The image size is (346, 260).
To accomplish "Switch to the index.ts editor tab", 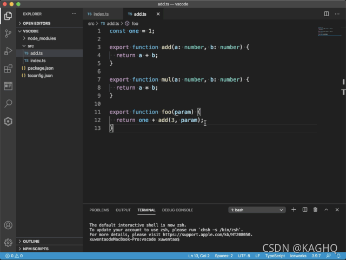I will 103,14.
